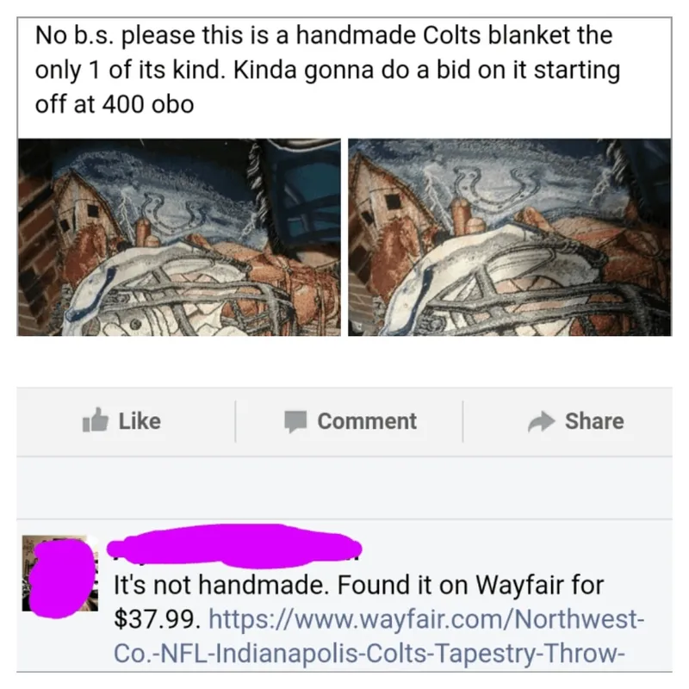Open the commenter's redacted name
This screenshot has width=689, height=689.
tap(234, 546)
